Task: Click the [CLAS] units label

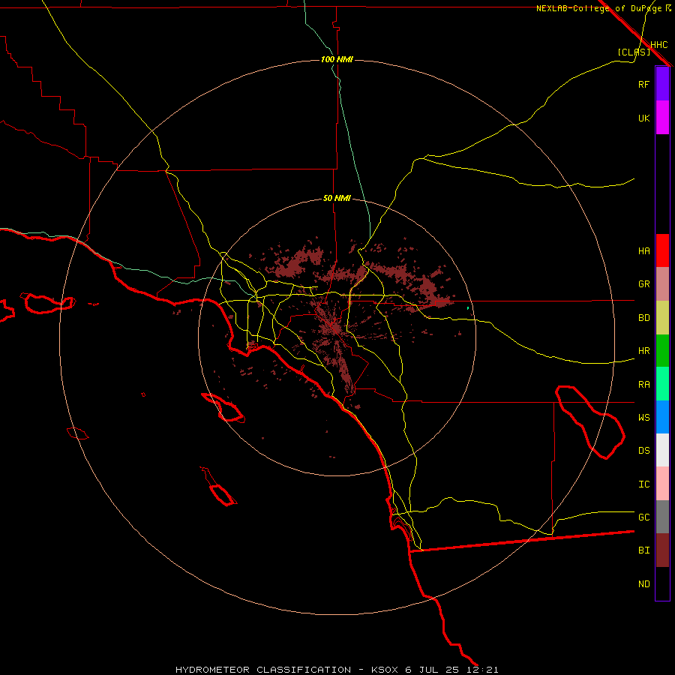Action: [634, 52]
